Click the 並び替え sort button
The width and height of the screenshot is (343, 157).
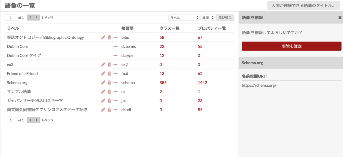pyautogui.click(x=225, y=18)
